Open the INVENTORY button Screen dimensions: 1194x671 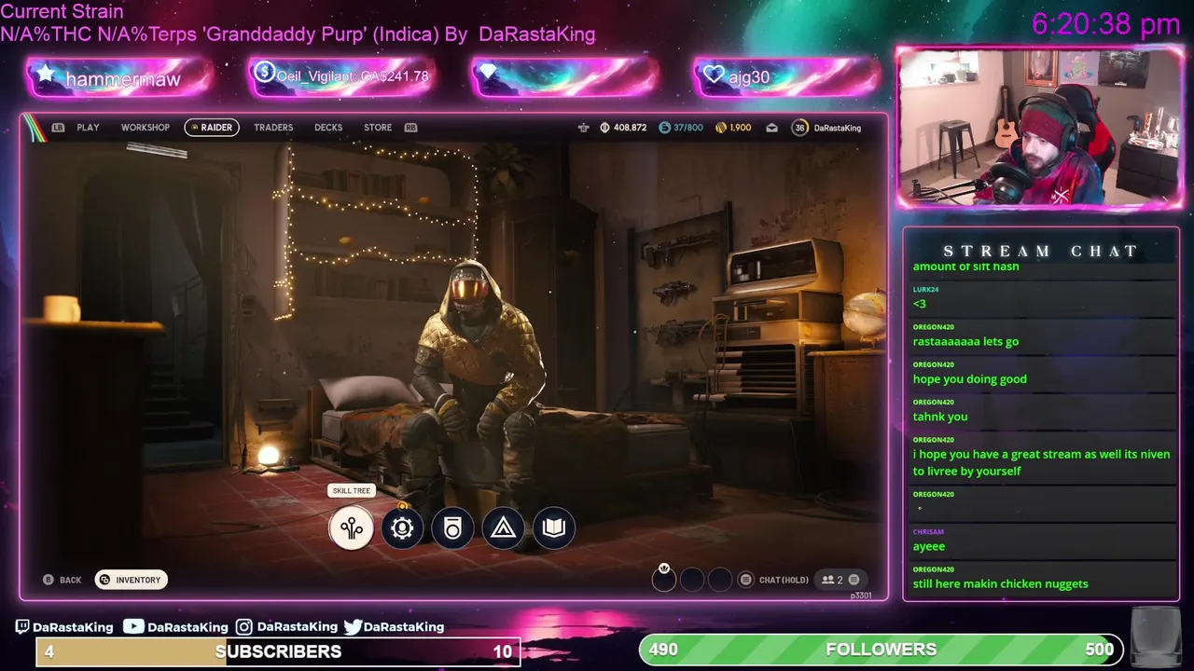tap(131, 580)
